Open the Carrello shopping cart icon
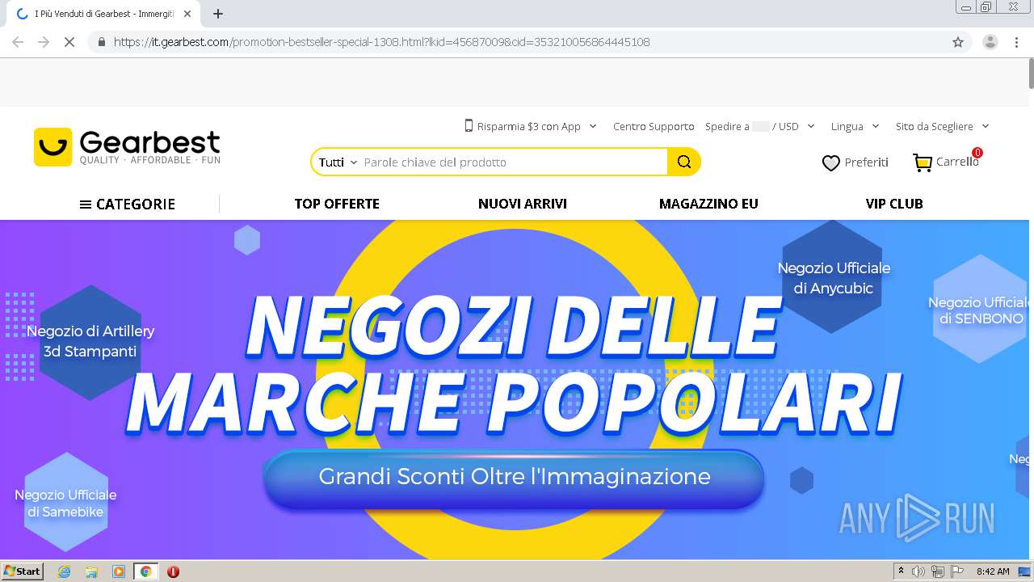Image resolution: width=1034 pixels, height=582 pixels. (922, 162)
